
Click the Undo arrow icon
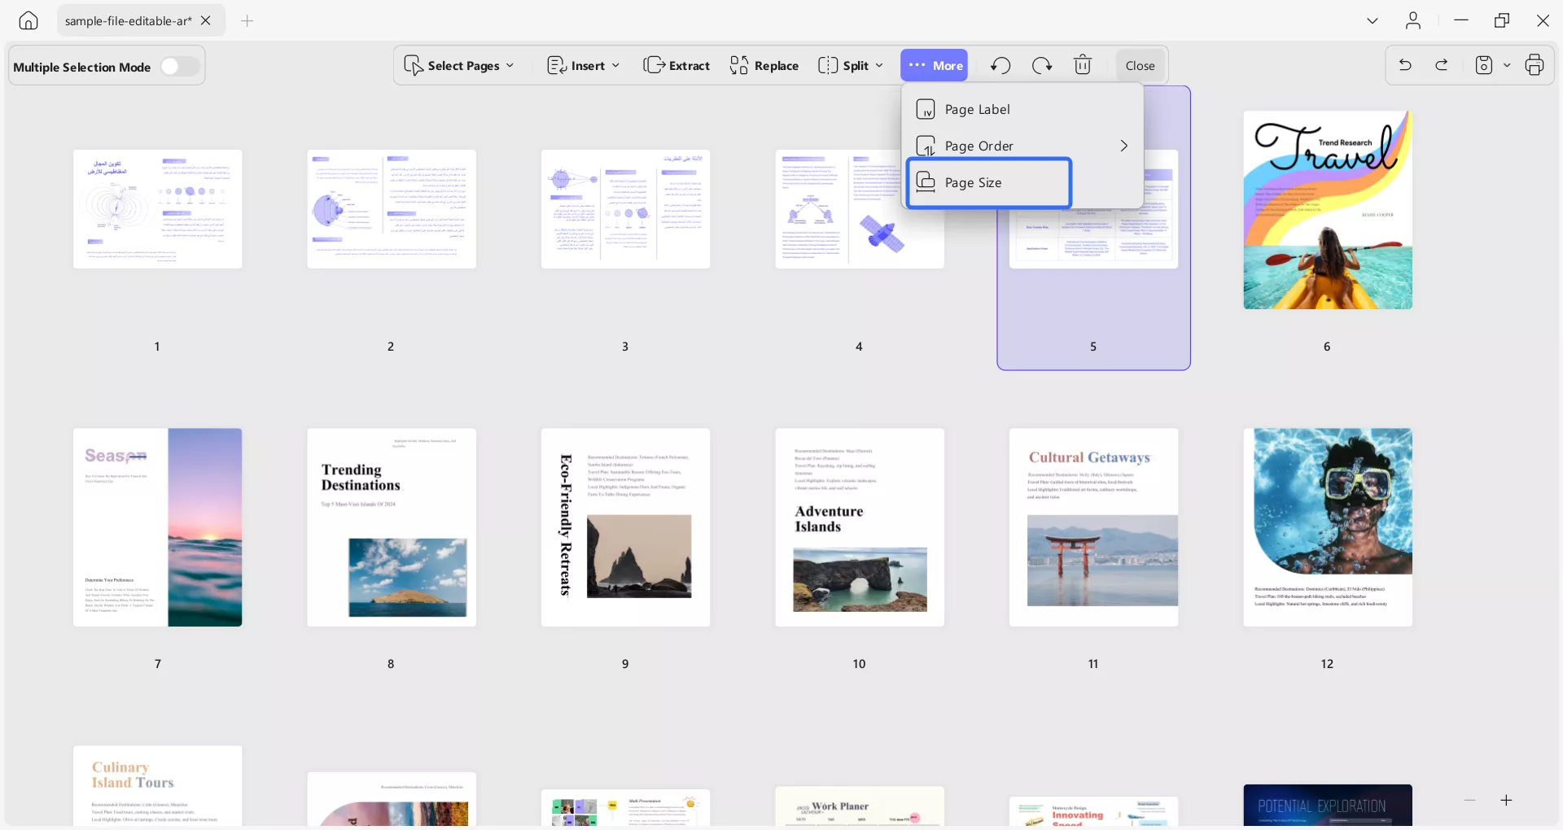1405,65
